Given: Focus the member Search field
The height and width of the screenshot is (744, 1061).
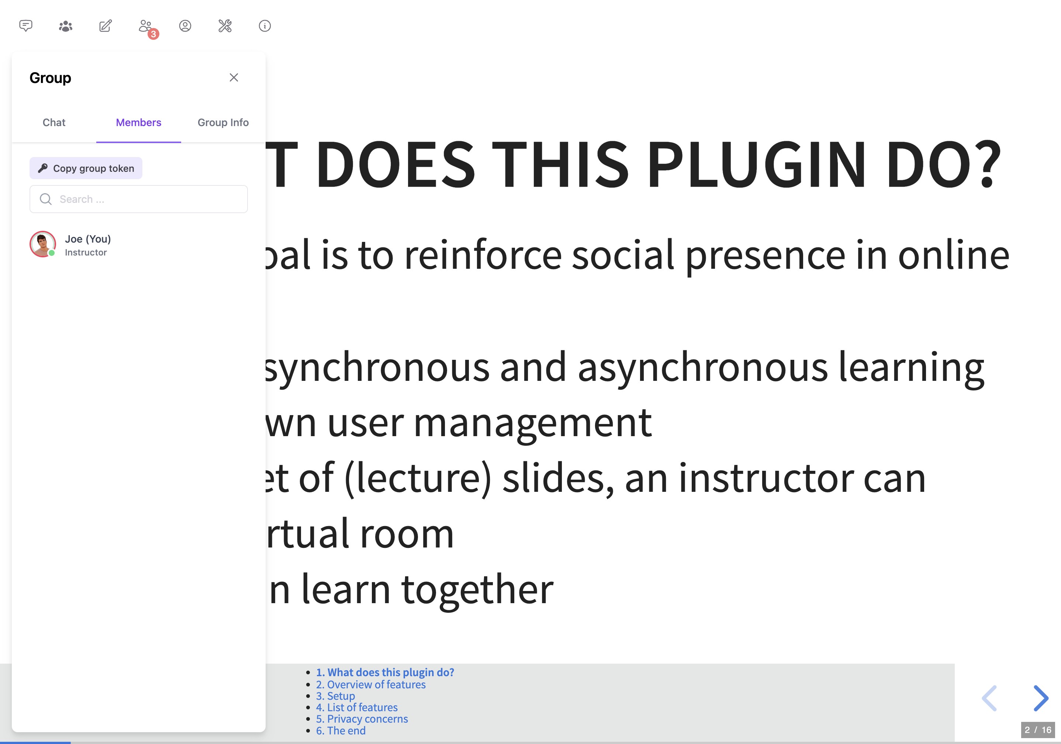Looking at the screenshot, I should (139, 199).
